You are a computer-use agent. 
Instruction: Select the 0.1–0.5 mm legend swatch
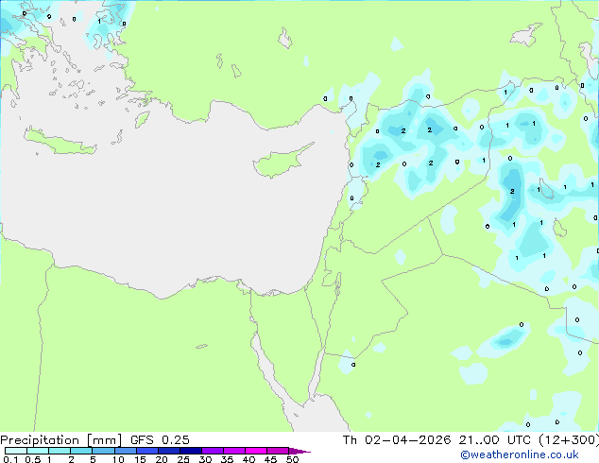16,451
